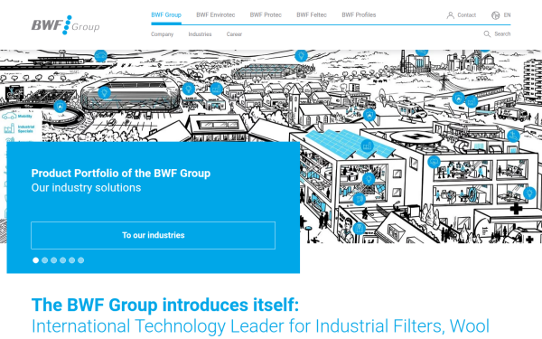Viewport: 542px width, 339px height.
Task: Click the International Technology Leader heading line
Action: click(x=260, y=325)
